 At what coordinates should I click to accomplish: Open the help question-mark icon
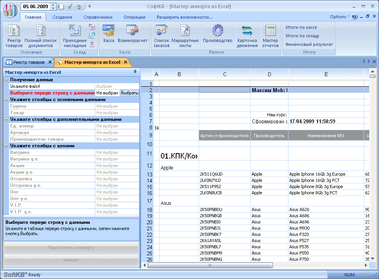(355, 16)
